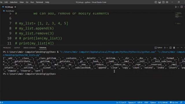This screenshot has width=185, height=104.
Task: Restore down the VS Code window
Action: [179, 2]
